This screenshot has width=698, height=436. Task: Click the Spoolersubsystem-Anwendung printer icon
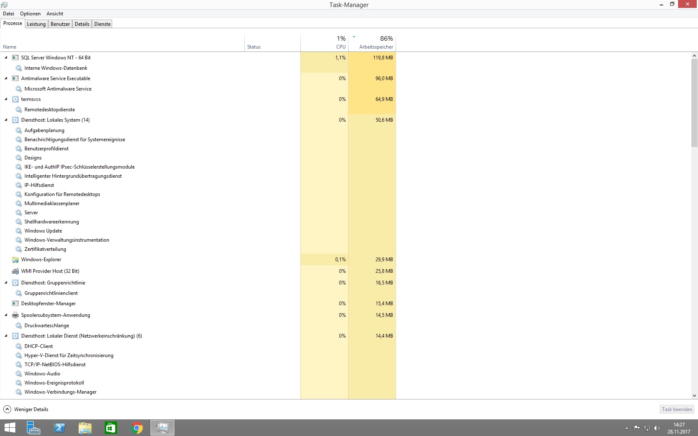(x=15, y=315)
